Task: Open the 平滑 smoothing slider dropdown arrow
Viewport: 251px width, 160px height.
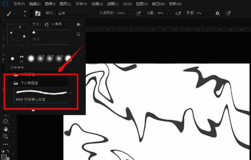Action: [x=210, y=13]
